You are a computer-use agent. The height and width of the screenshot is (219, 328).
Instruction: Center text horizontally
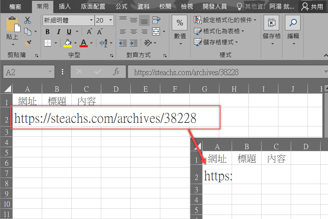[134, 32]
